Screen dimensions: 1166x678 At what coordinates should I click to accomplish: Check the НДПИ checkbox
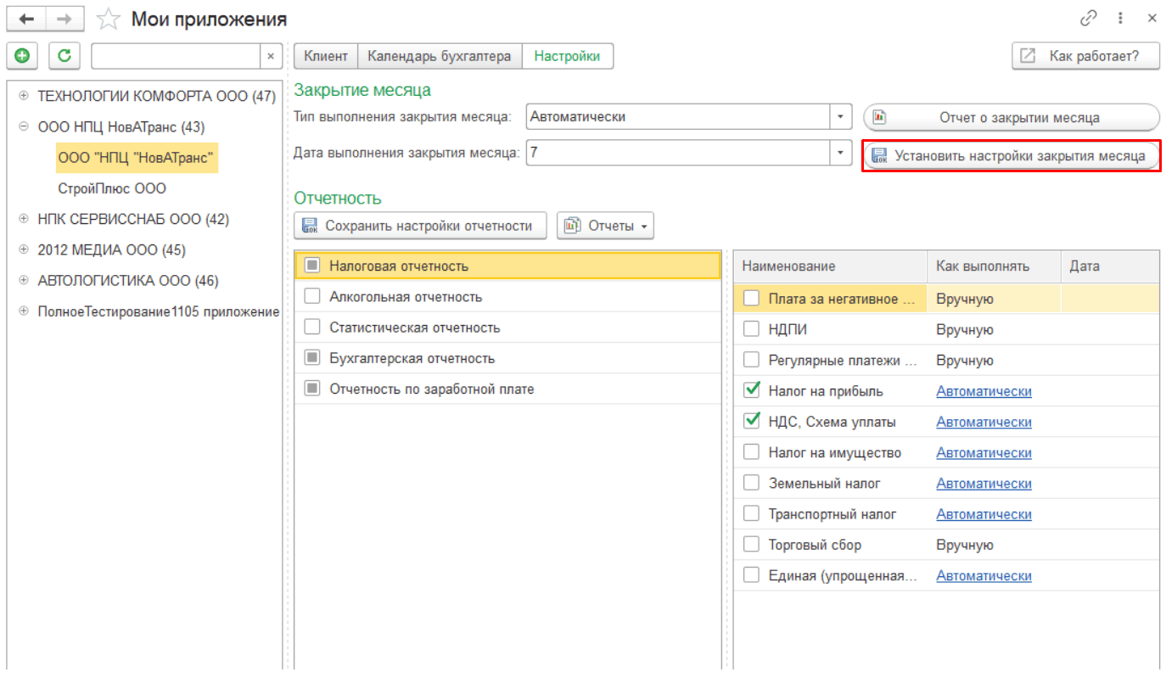point(751,329)
